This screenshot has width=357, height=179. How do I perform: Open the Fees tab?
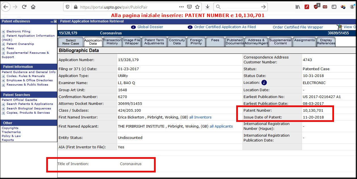click(x=215, y=42)
